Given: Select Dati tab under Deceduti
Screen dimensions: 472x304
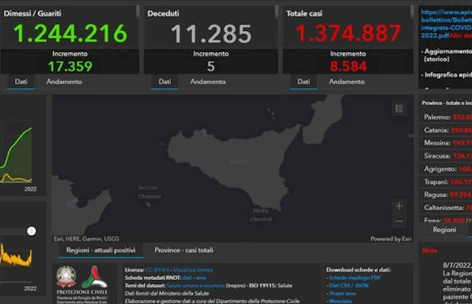Looking at the screenshot, I should (164, 82).
